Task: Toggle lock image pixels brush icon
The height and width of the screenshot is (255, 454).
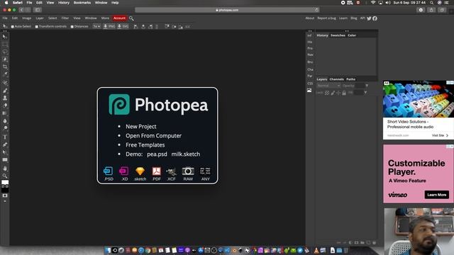Action: click(333, 93)
